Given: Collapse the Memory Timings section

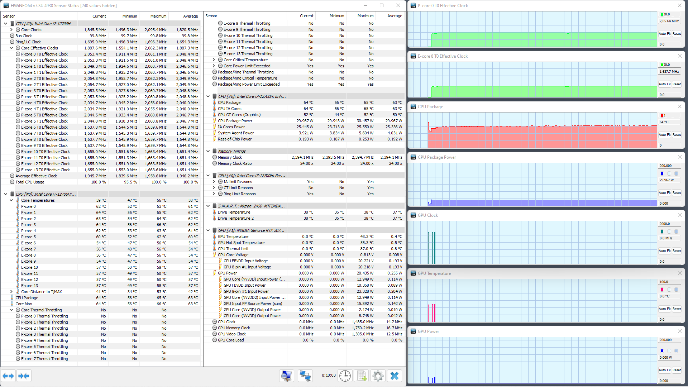Looking at the screenshot, I should click(x=208, y=151).
